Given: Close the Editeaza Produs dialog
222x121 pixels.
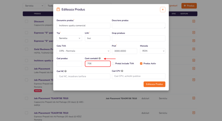Looking at the screenshot, I should [x=163, y=9].
